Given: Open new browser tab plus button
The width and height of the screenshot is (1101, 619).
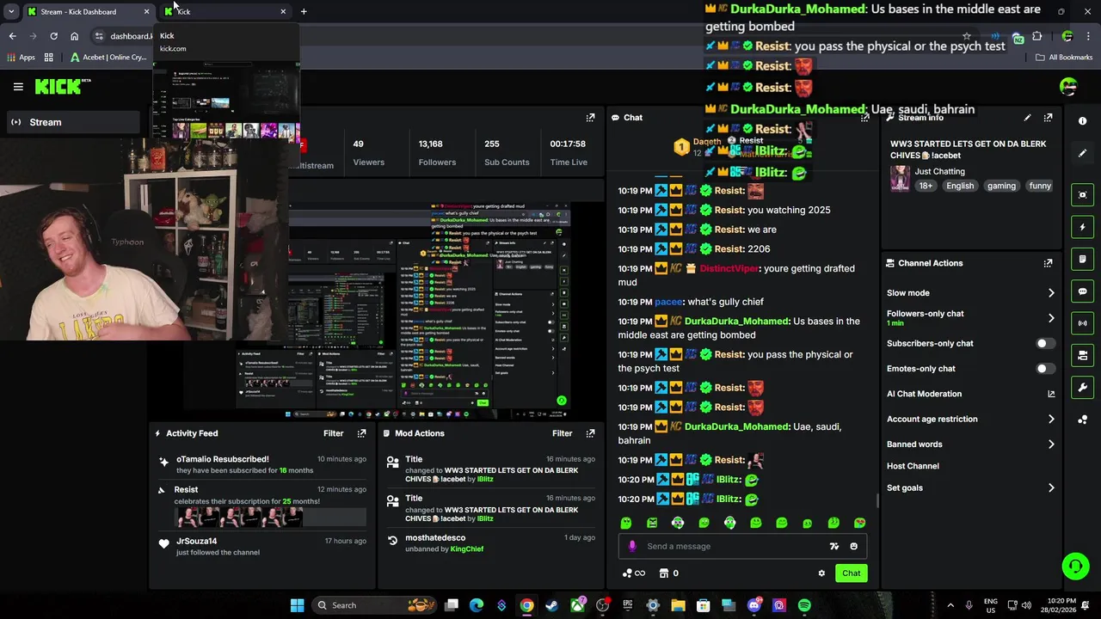Looking at the screenshot, I should pos(304,11).
